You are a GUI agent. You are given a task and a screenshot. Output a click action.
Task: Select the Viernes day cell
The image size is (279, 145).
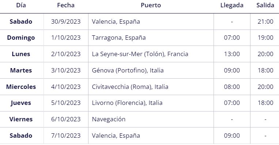tap(21, 119)
